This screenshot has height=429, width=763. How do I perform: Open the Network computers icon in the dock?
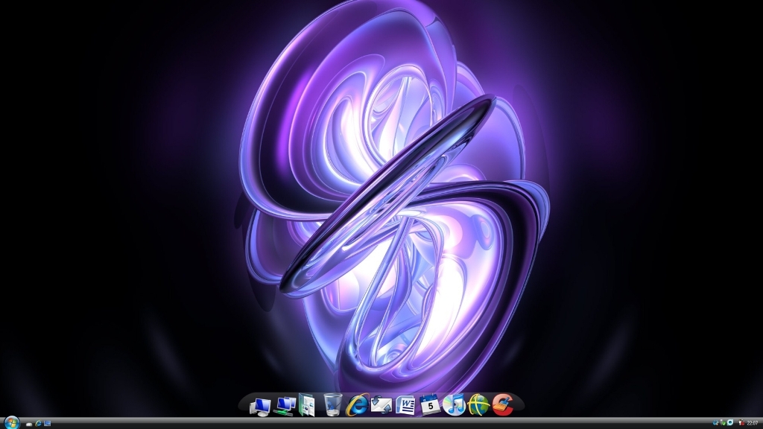tap(284, 404)
